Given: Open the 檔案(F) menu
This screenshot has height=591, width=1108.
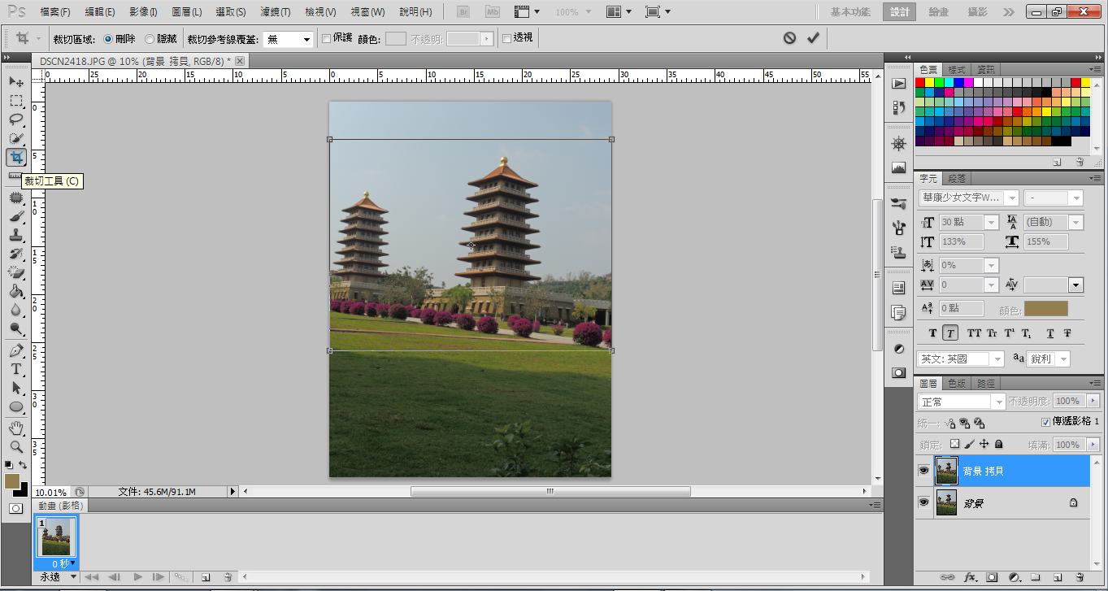Looking at the screenshot, I should pos(55,12).
